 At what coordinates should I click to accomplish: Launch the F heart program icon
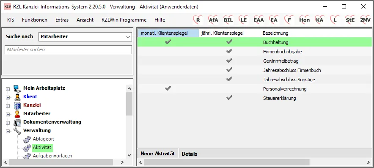289,20
